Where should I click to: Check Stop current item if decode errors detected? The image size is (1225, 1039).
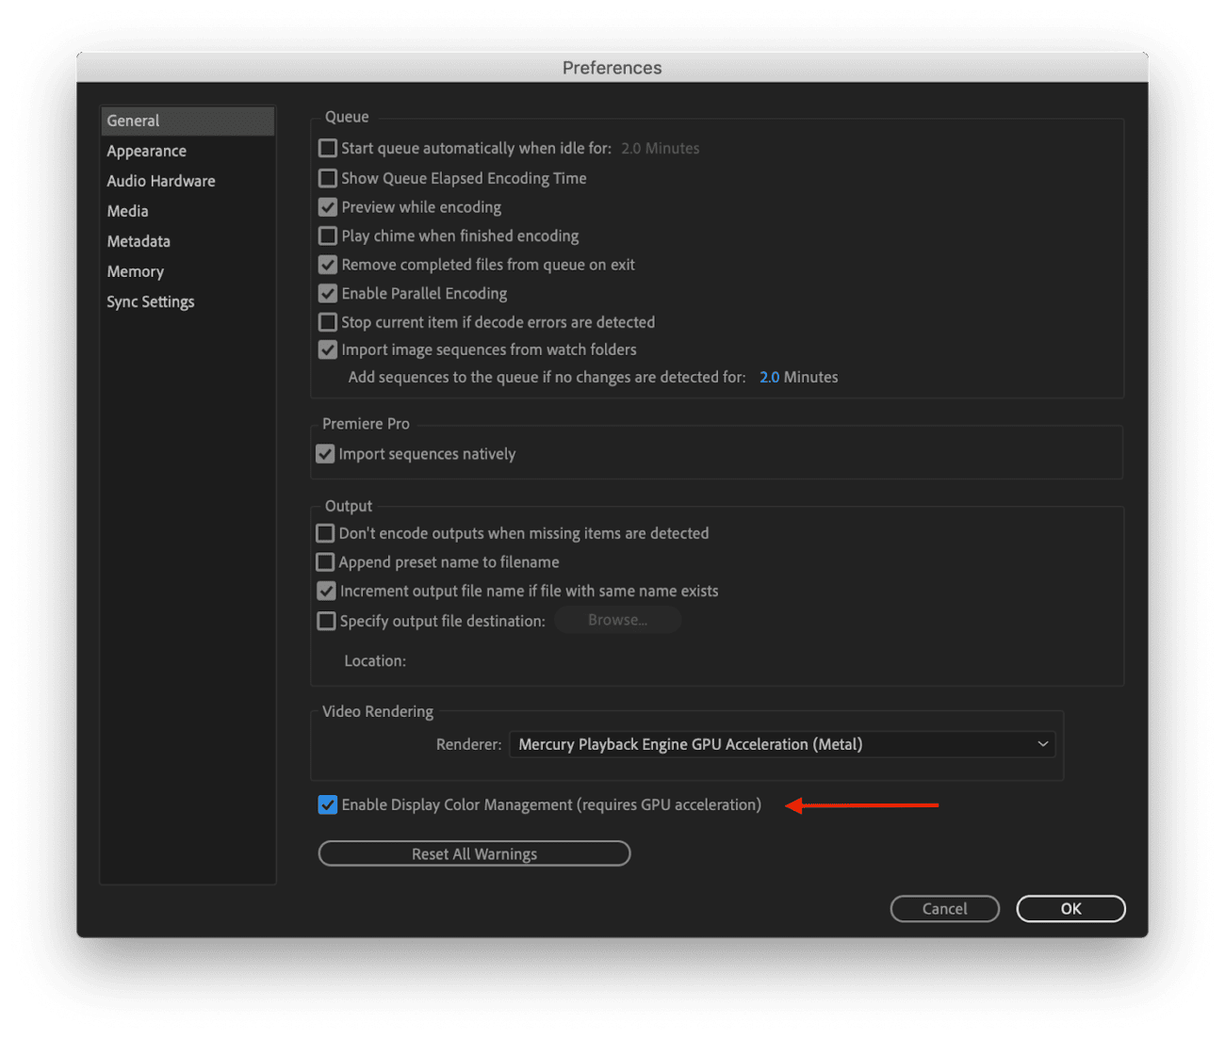click(x=327, y=322)
